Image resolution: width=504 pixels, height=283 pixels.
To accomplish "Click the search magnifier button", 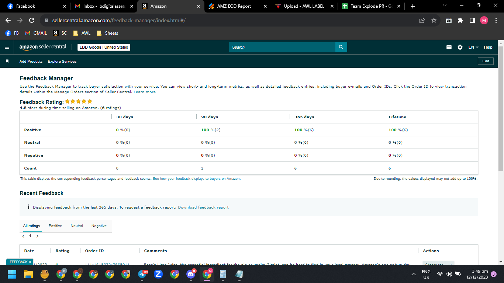I will click(341, 47).
